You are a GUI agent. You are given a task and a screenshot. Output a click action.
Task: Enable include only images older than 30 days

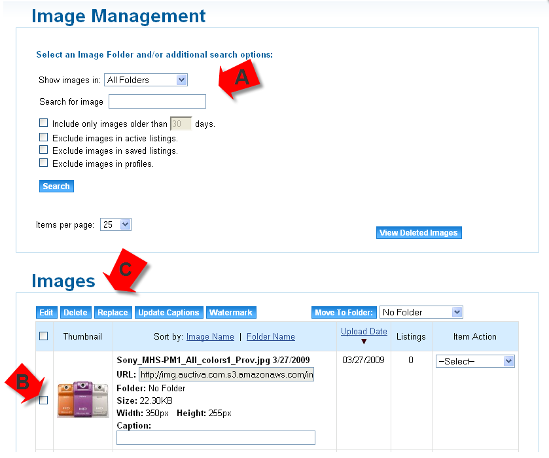(43, 122)
